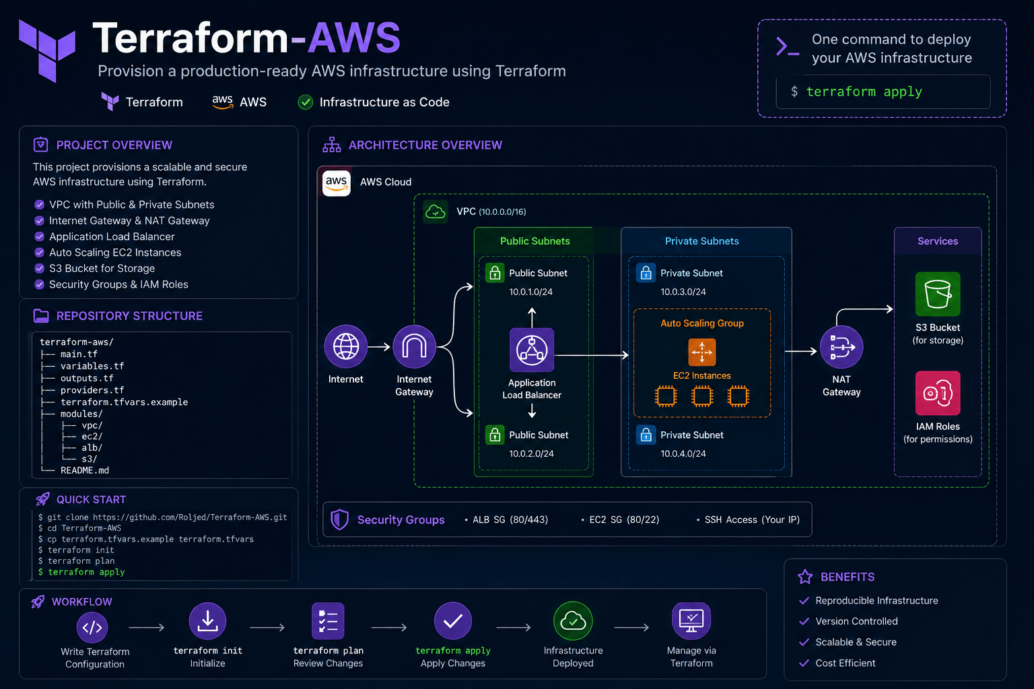This screenshot has width=1034, height=689.
Task: Click the VPC (10.0.0.0/16) label
Action: pyautogui.click(x=491, y=211)
